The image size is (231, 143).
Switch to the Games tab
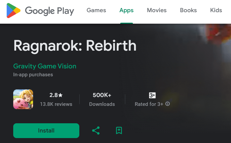click(x=96, y=10)
